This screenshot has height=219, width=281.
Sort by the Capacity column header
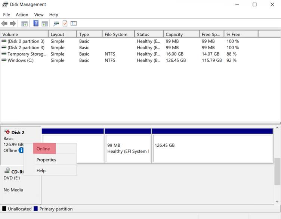click(x=181, y=34)
